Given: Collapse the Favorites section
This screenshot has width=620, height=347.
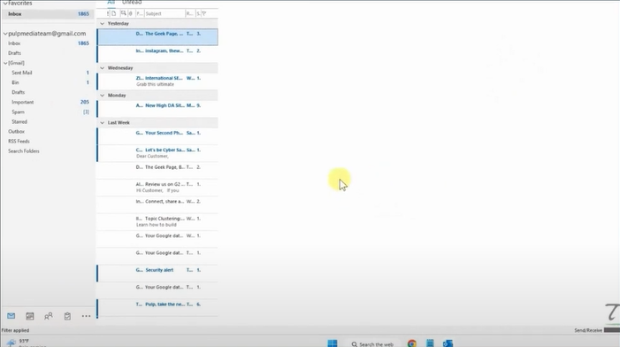Looking at the screenshot, I should pyautogui.click(x=5, y=4).
